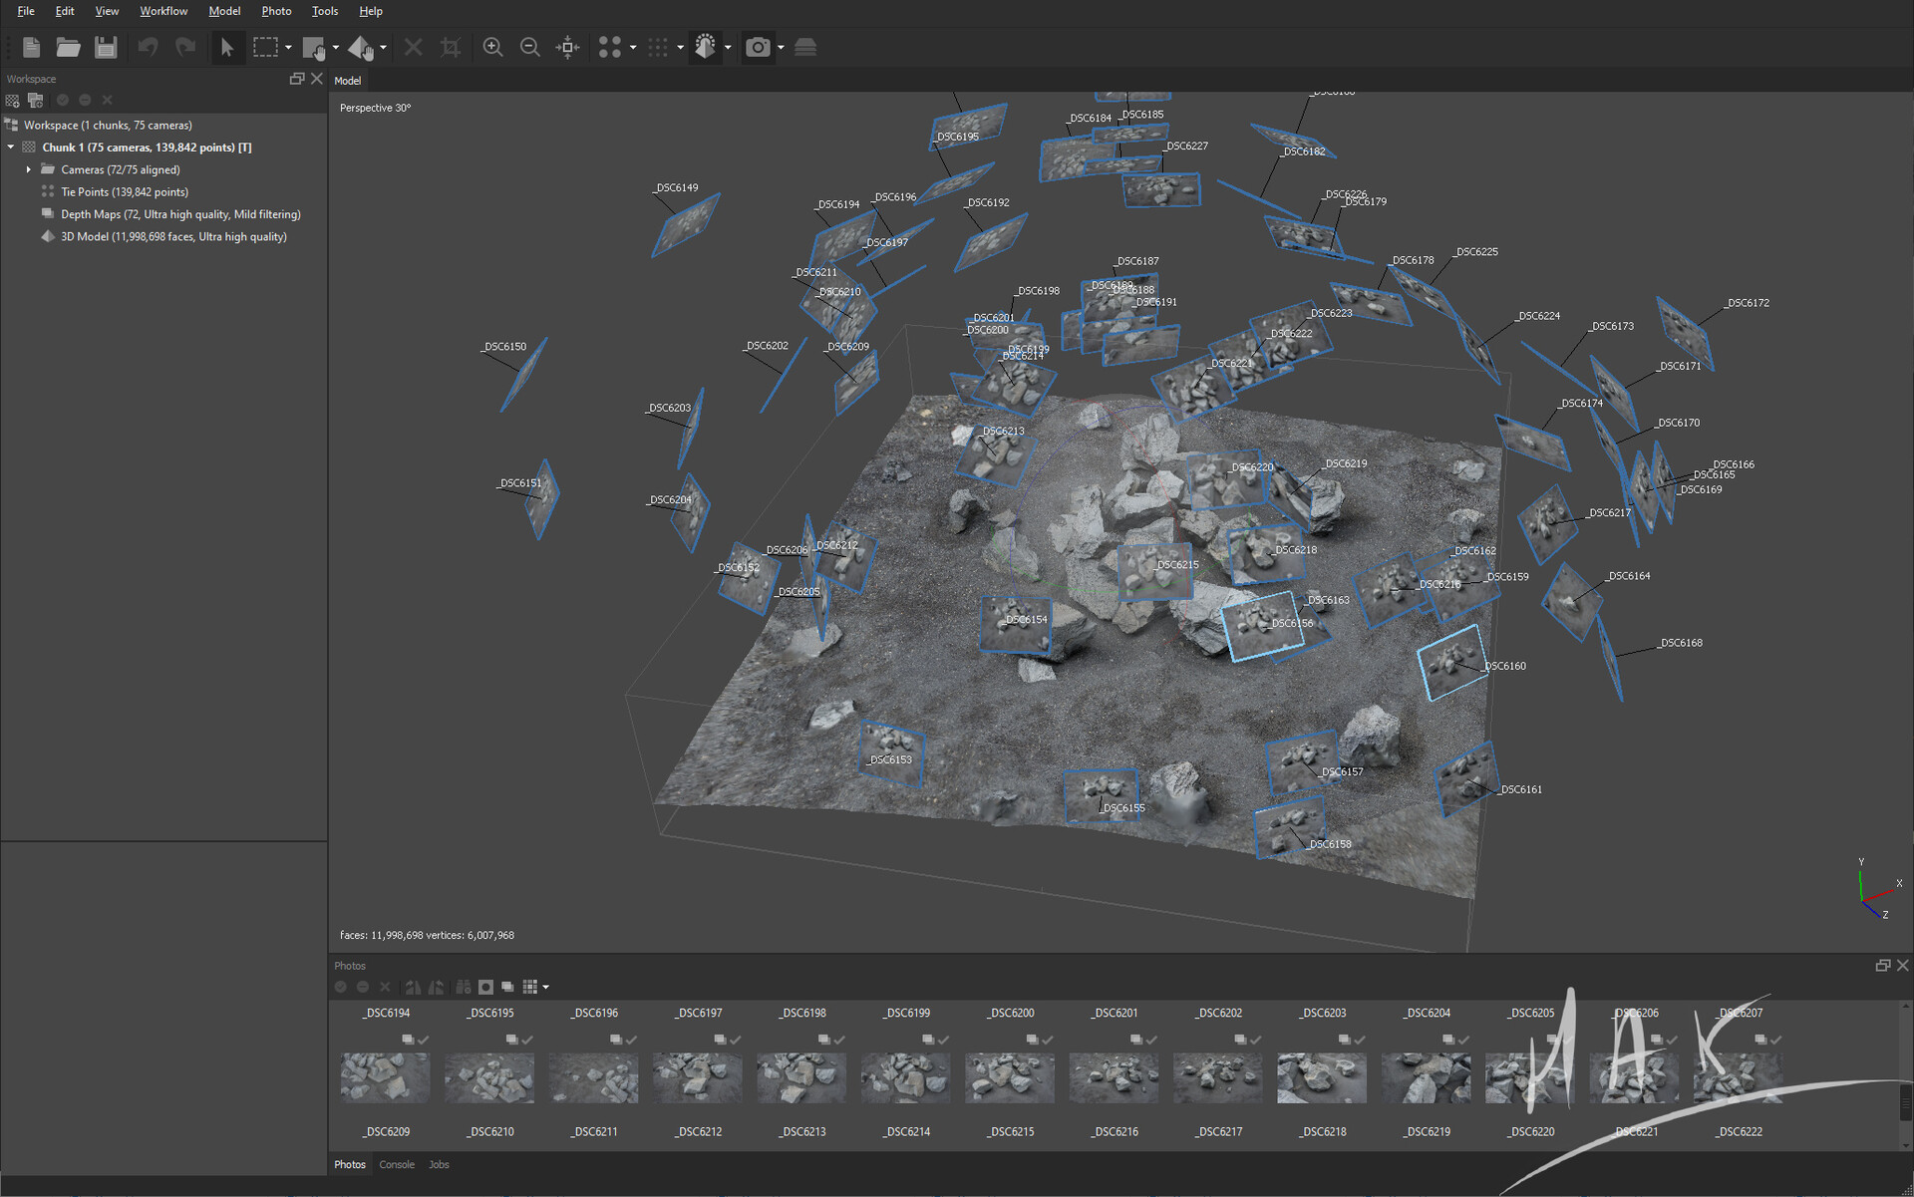Screen dimensions: 1914x1197
Task: Expand the Cameras folder in Workspace
Action: pyautogui.click(x=28, y=169)
